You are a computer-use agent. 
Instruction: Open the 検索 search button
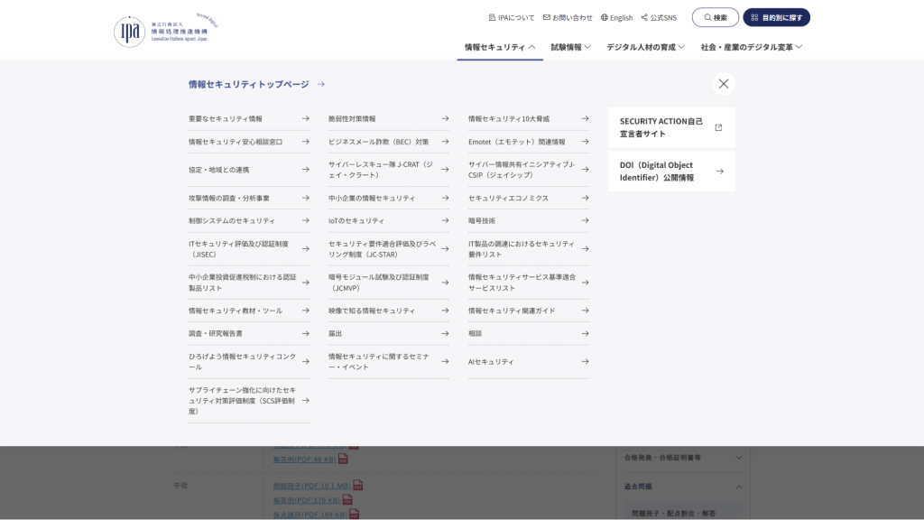[x=716, y=17]
